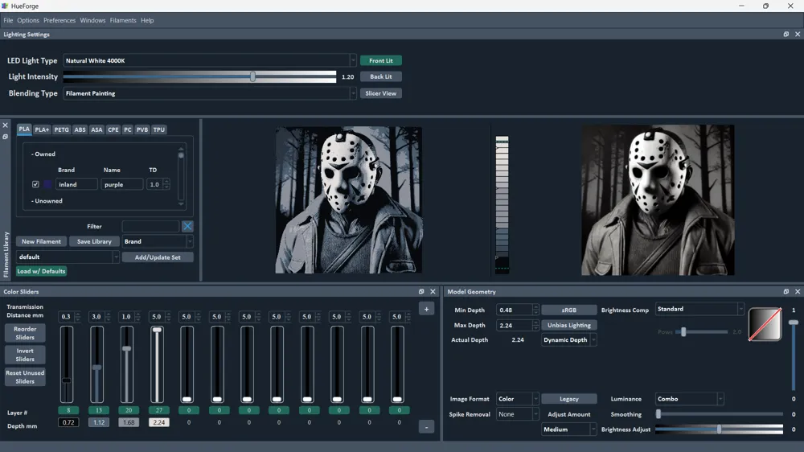Viewport: 804px width, 452px height.
Task: Click the Reorder Sliders button
Action: [25, 333]
